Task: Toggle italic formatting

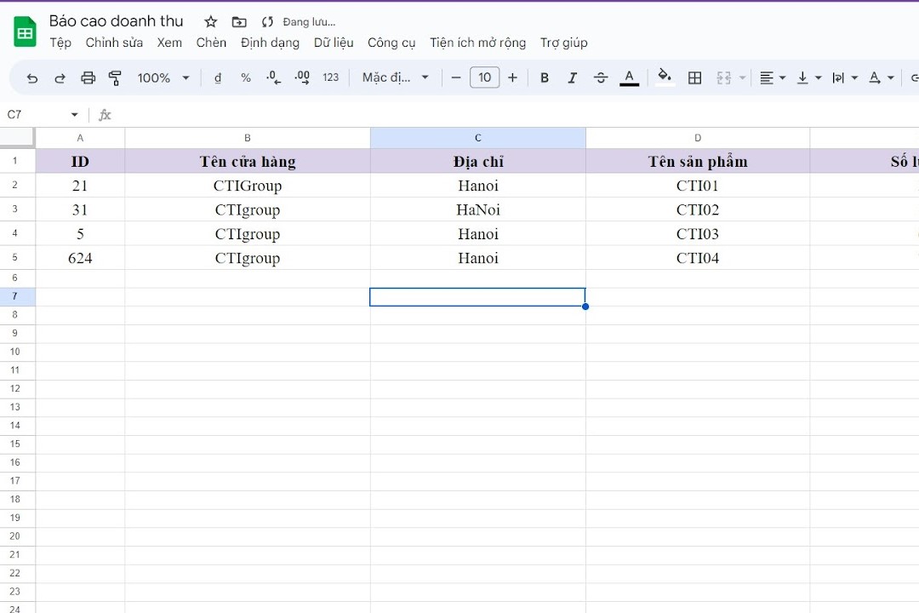Action: [572, 77]
